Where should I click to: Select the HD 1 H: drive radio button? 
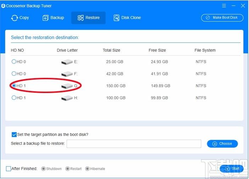pos(14,98)
